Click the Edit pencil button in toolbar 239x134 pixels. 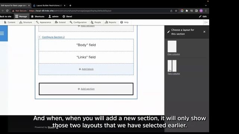(203, 16)
